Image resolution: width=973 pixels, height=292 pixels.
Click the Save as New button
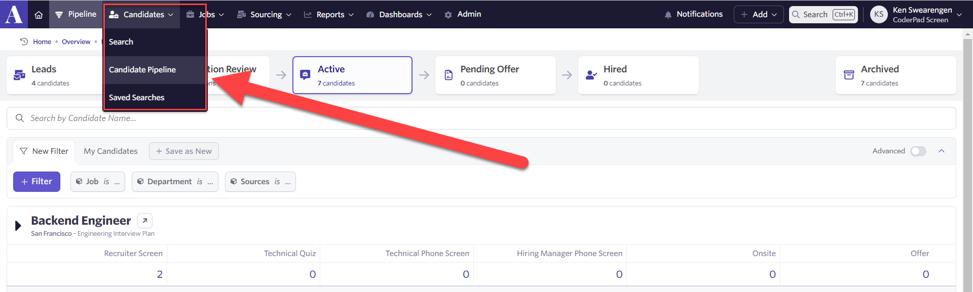tap(183, 151)
